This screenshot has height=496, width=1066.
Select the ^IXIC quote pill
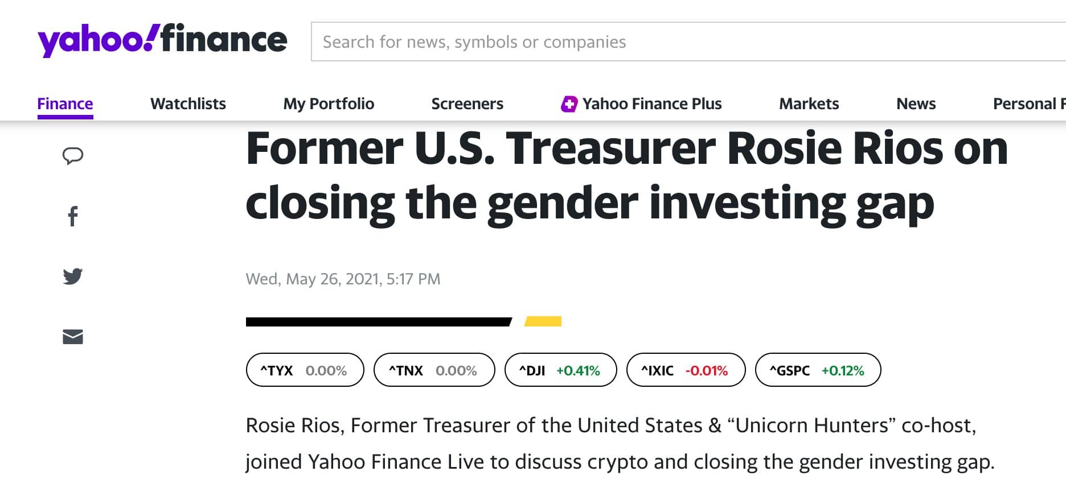pyautogui.click(x=686, y=370)
